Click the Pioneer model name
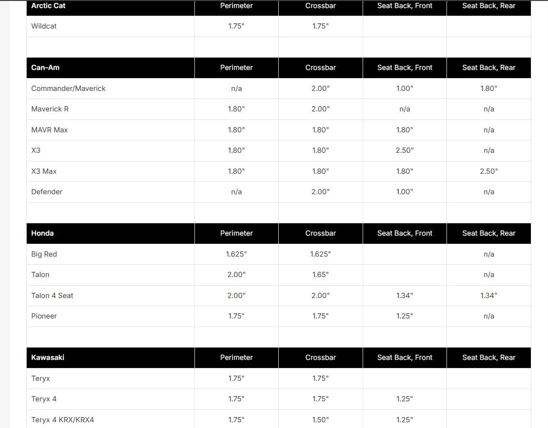 [44, 316]
